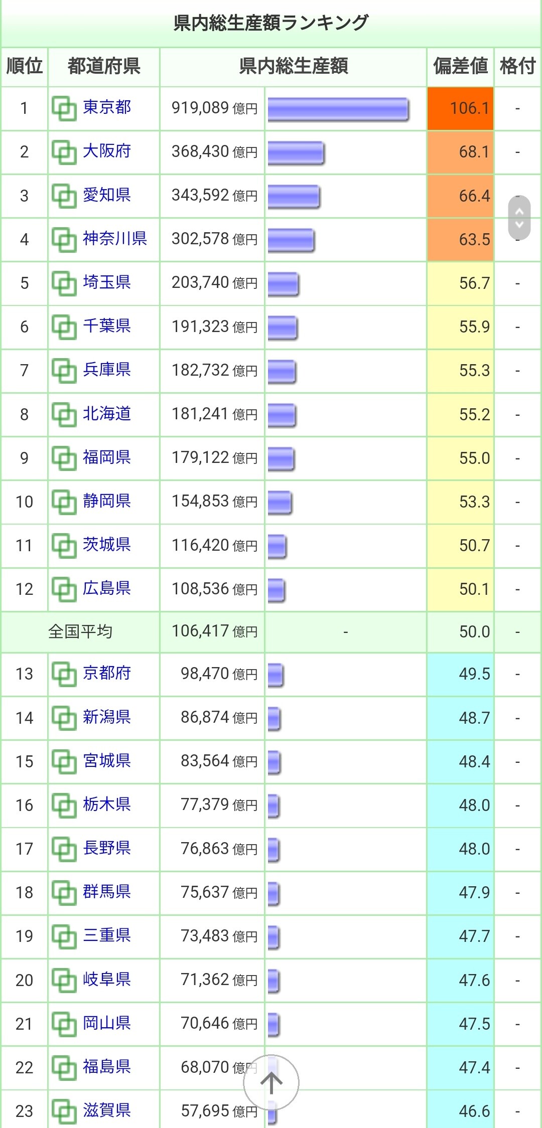
Task: Tap the back-to-top arrow button
Action: [x=271, y=1082]
